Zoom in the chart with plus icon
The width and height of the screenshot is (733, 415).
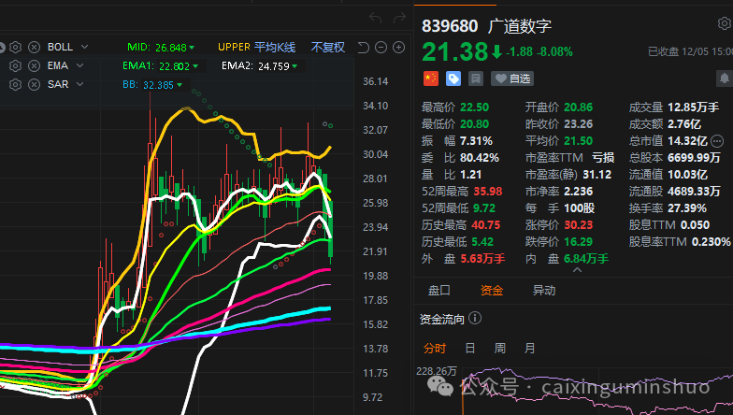click(x=398, y=47)
